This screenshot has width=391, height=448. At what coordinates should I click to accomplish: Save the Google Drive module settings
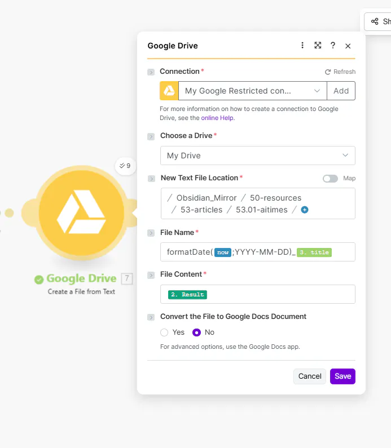[342, 376]
